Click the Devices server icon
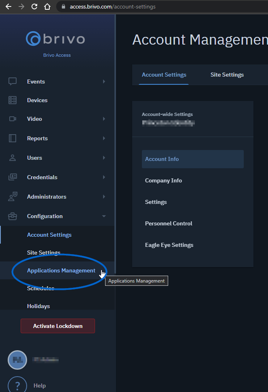Screen dimensions: 268x392 pos(13,100)
